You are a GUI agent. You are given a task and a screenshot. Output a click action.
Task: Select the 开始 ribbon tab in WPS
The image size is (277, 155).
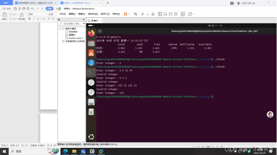[50, 8]
